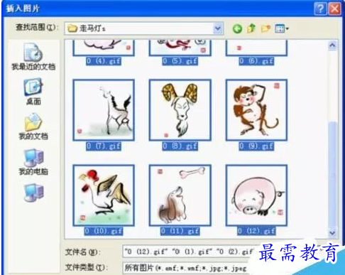Select the pig thumbnail 0 (12).gif

(x=256, y=195)
